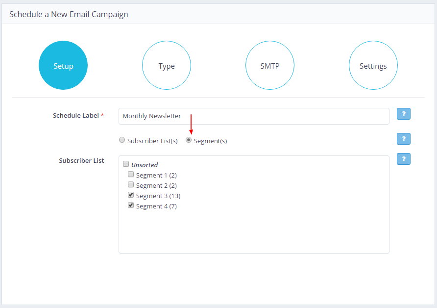Click the 'Schedule a New Email Campaign' heading
This screenshot has height=308, width=437.
click(x=69, y=14)
